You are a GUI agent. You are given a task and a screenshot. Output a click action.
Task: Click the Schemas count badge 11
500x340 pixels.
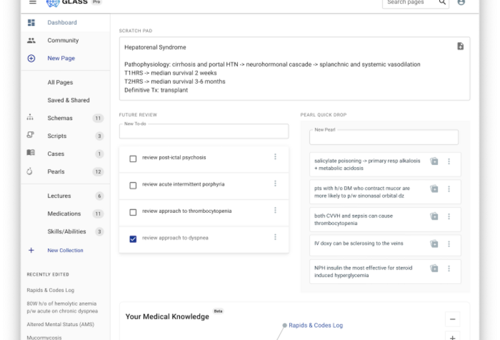click(98, 118)
